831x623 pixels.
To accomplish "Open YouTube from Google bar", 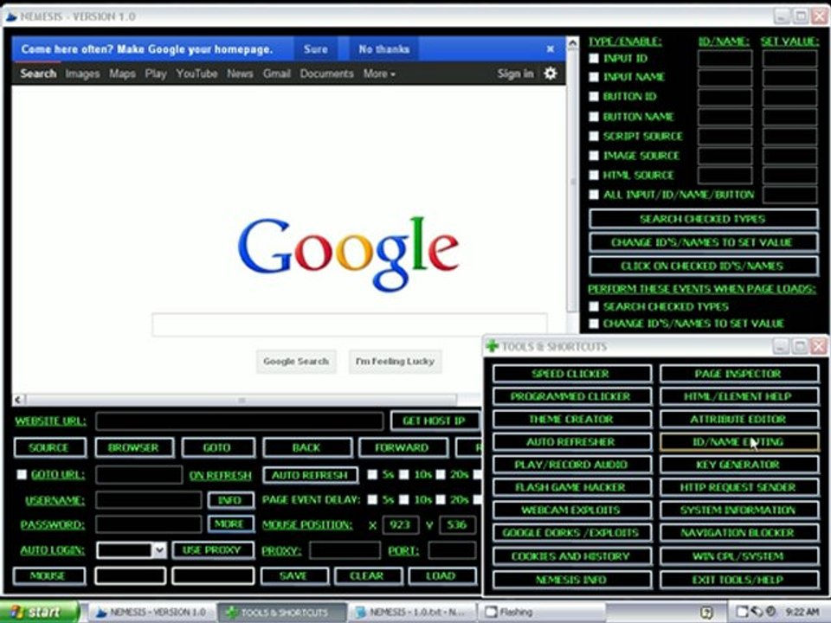I will click(196, 74).
